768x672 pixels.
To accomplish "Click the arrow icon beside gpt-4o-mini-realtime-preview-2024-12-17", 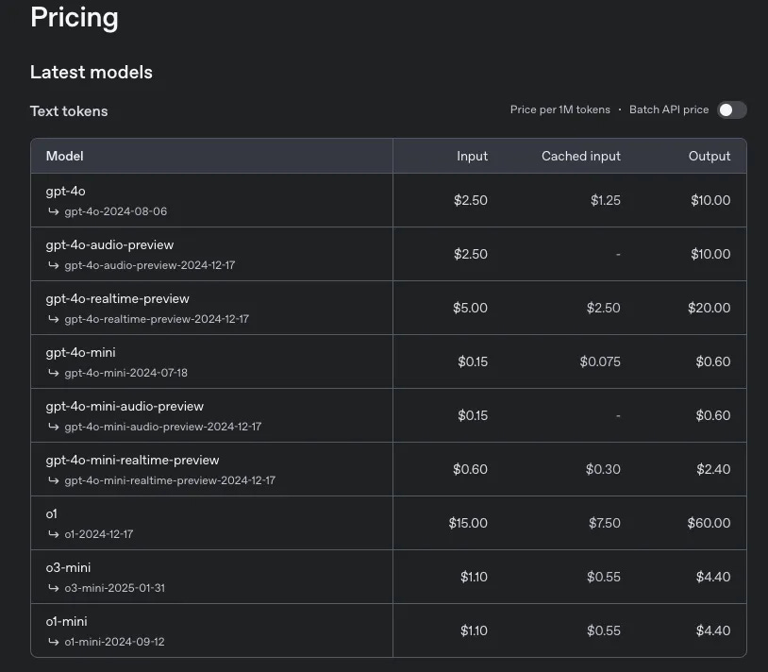I will click(x=54, y=480).
